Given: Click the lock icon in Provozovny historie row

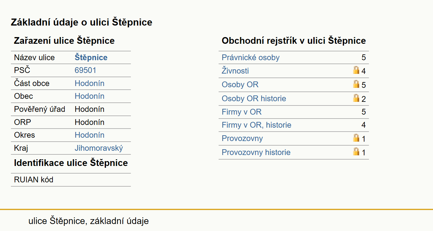Looking at the screenshot, I should coord(356,152).
